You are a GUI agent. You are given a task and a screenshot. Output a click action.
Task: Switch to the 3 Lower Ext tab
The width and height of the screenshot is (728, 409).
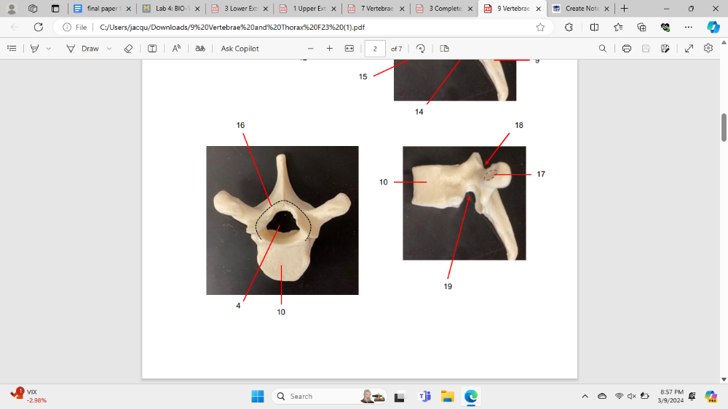point(234,9)
